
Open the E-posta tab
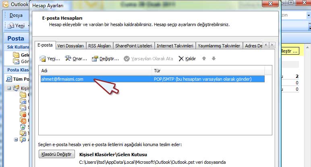45,45
